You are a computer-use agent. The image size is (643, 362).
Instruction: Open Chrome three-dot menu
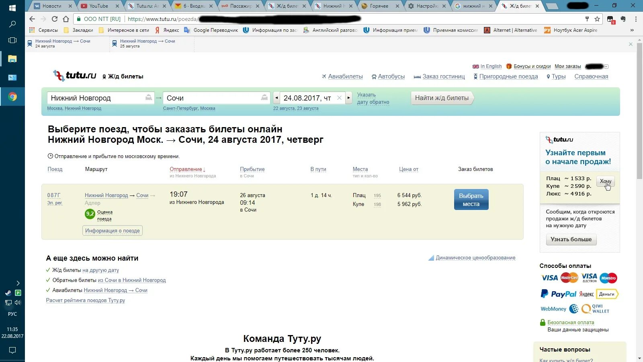[636, 19]
